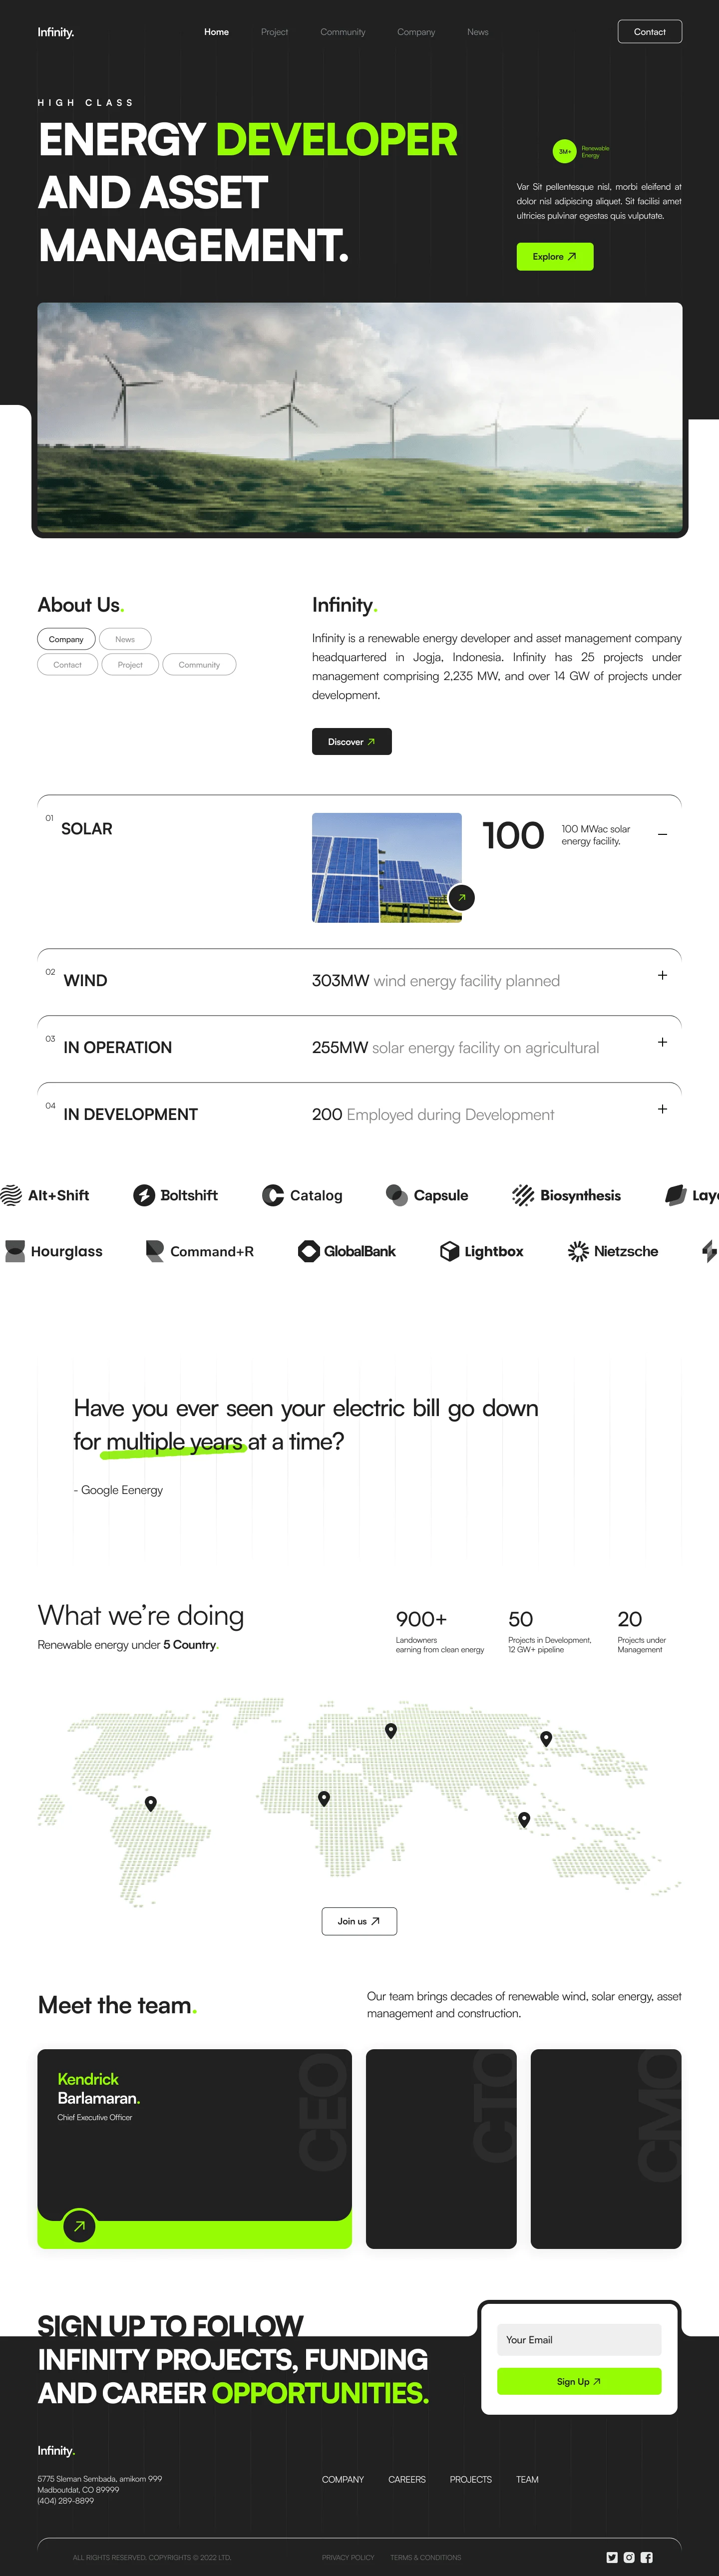Click the arrow icon on the solar panel image
The height and width of the screenshot is (2576, 719).
[x=461, y=897]
